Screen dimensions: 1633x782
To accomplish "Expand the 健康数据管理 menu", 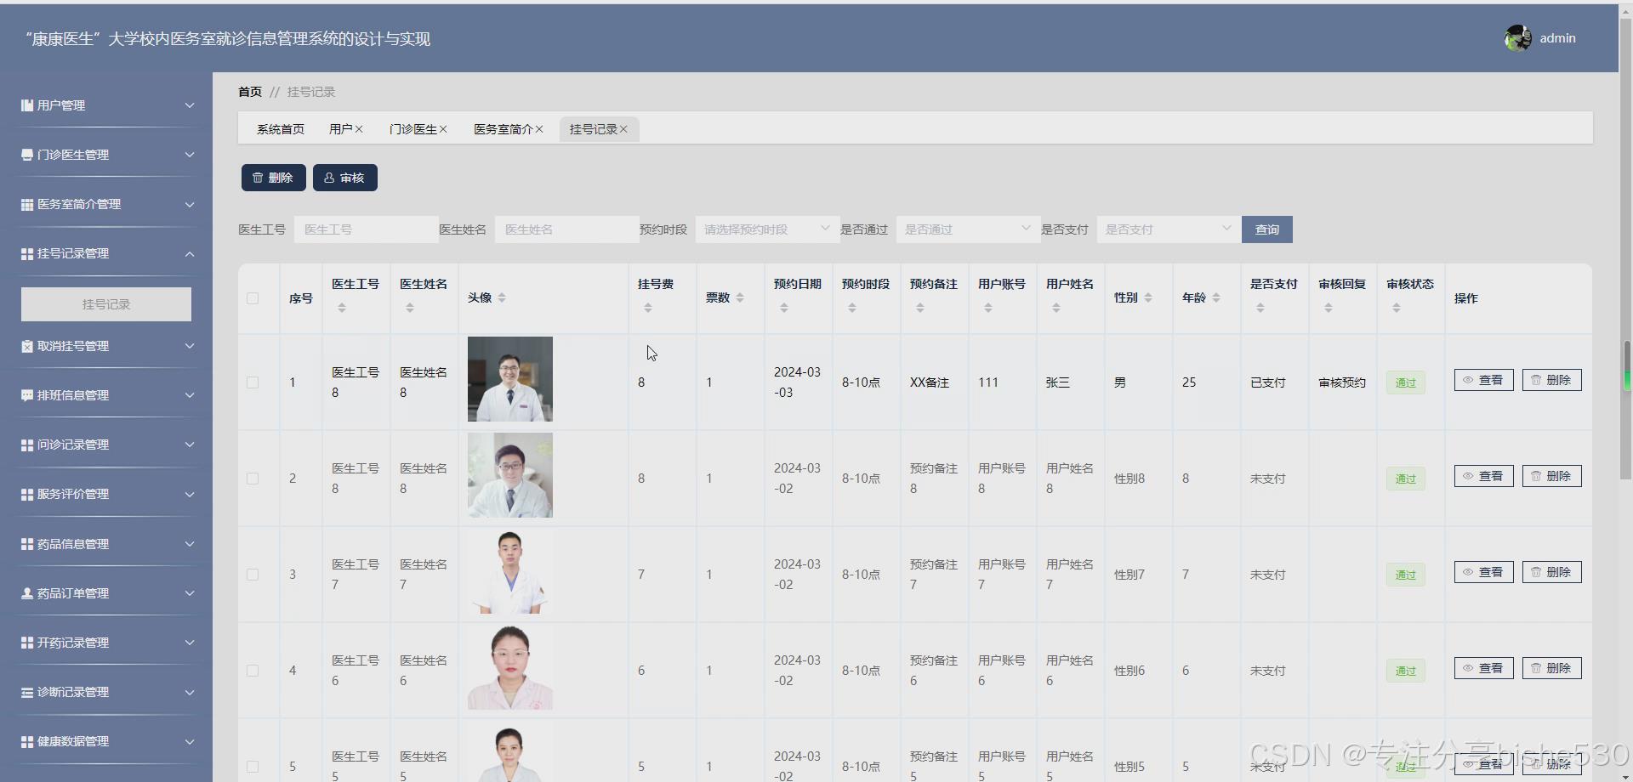I will pos(190,741).
